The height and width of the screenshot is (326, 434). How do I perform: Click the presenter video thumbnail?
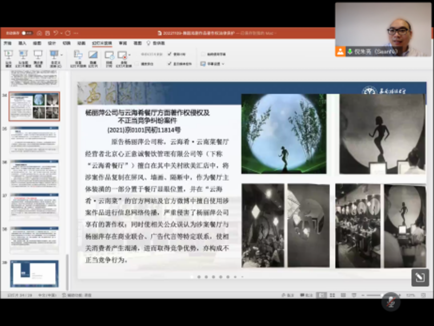[x=383, y=30]
